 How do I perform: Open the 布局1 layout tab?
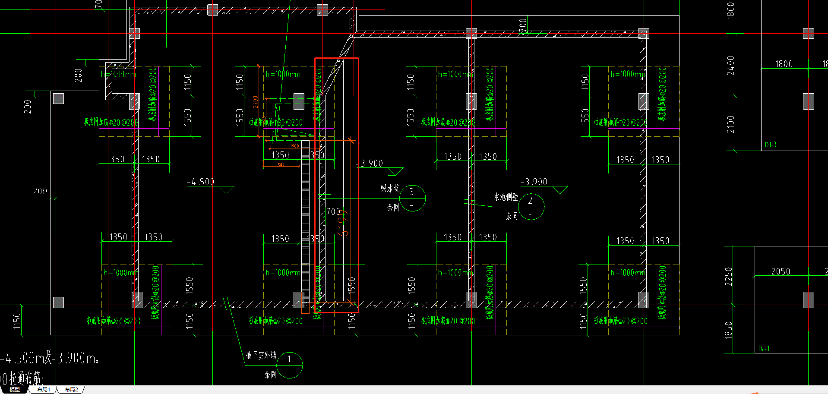tap(44, 389)
